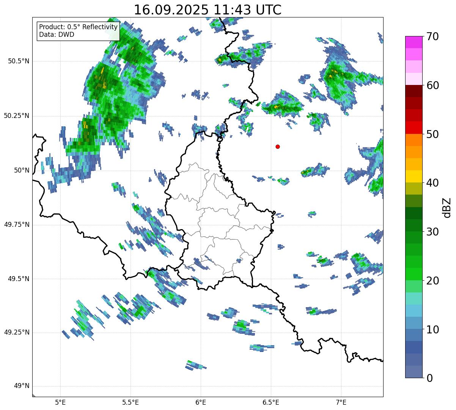Viewport: 456px width, 410px height.
Task: Click the "49.25°N" latitude label
Action: (17, 332)
